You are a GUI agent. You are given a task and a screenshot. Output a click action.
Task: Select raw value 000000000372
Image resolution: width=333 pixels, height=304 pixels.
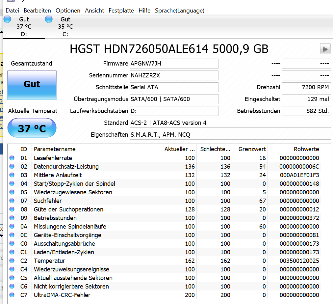[x=299, y=218]
